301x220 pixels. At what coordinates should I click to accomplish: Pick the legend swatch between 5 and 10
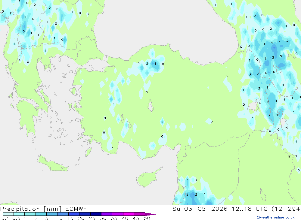point(52,214)
